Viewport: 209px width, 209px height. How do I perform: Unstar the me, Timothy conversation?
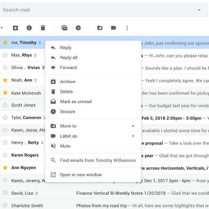(x=5, y=42)
